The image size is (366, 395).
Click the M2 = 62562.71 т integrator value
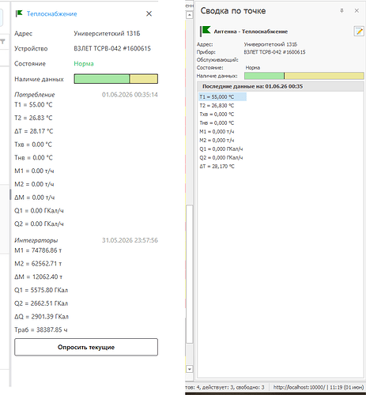click(x=38, y=264)
